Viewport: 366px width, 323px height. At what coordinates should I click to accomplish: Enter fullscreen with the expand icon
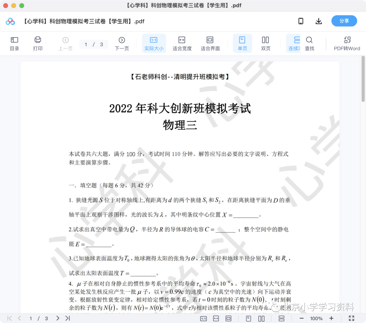click(x=351, y=318)
